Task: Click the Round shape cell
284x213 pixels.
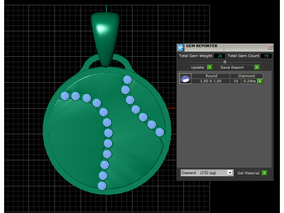Action: tap(211, 76)
